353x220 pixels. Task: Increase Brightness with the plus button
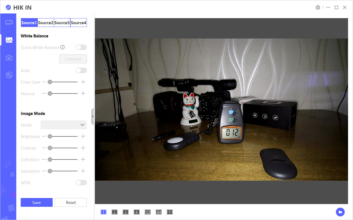83,136
